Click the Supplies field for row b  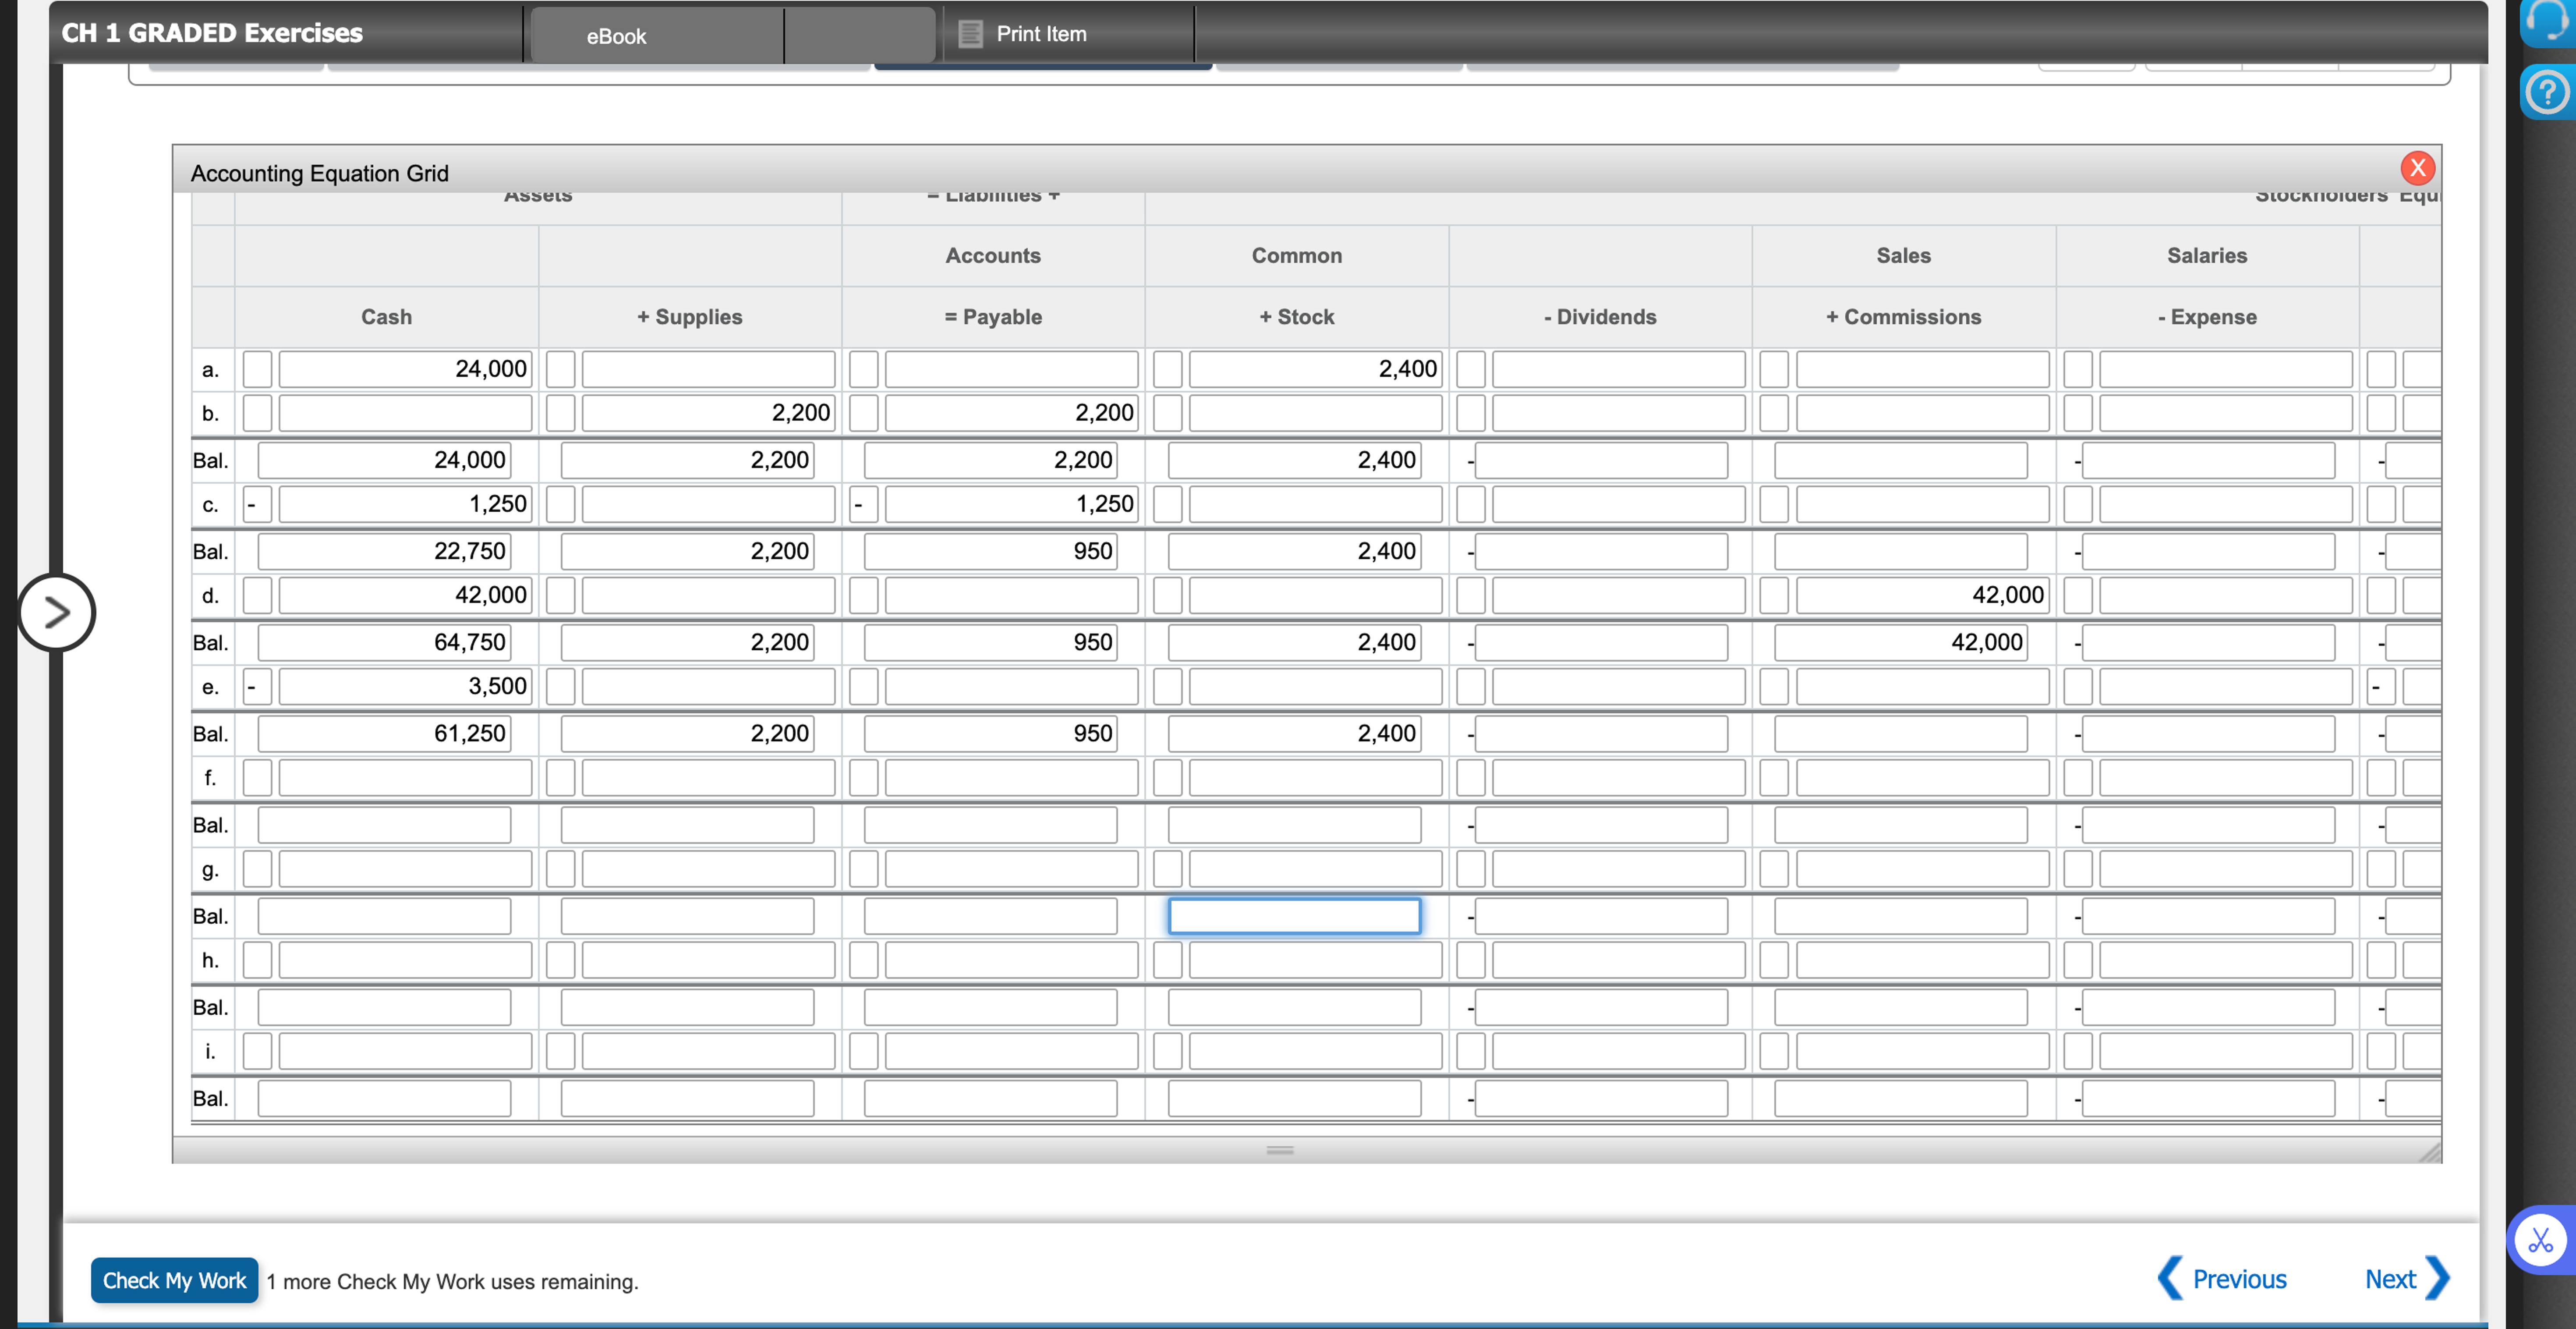708,413
